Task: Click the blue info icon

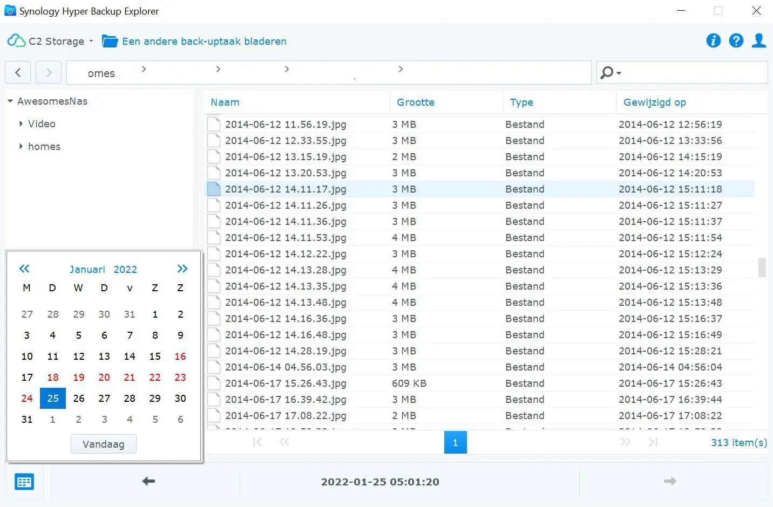Action: pos(713,41)
